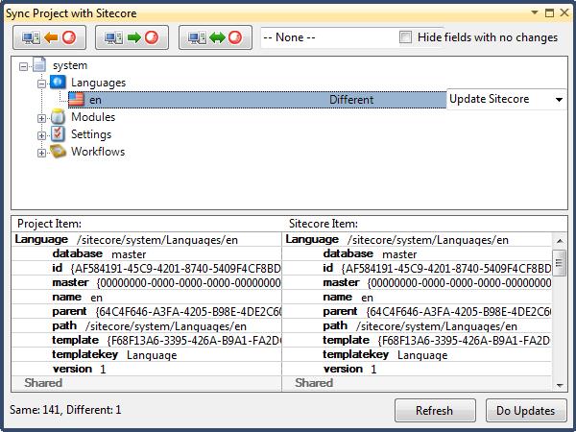Click the Sitecore Item Language path row
Screen dimensions: 576x432
click(x=418, y=239)
